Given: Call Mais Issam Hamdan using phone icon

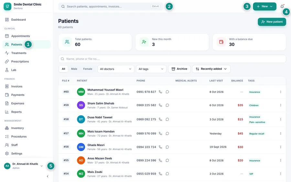Looking at the screenshot, I should (x=160, y=133).
